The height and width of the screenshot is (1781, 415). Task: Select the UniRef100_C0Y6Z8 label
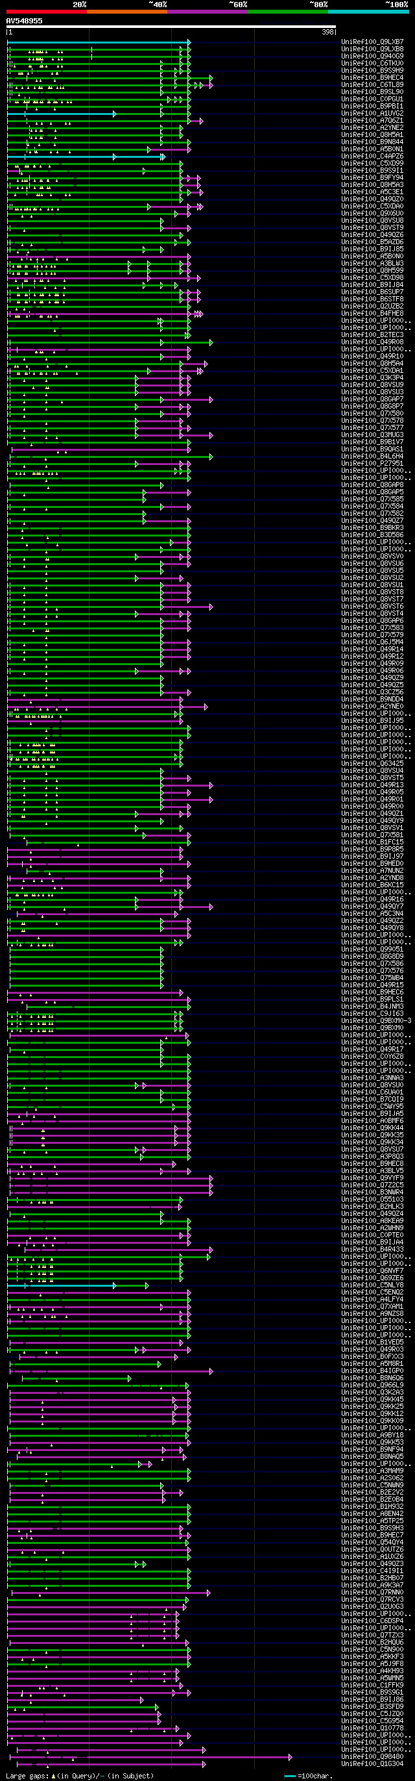click(372, 1056)
